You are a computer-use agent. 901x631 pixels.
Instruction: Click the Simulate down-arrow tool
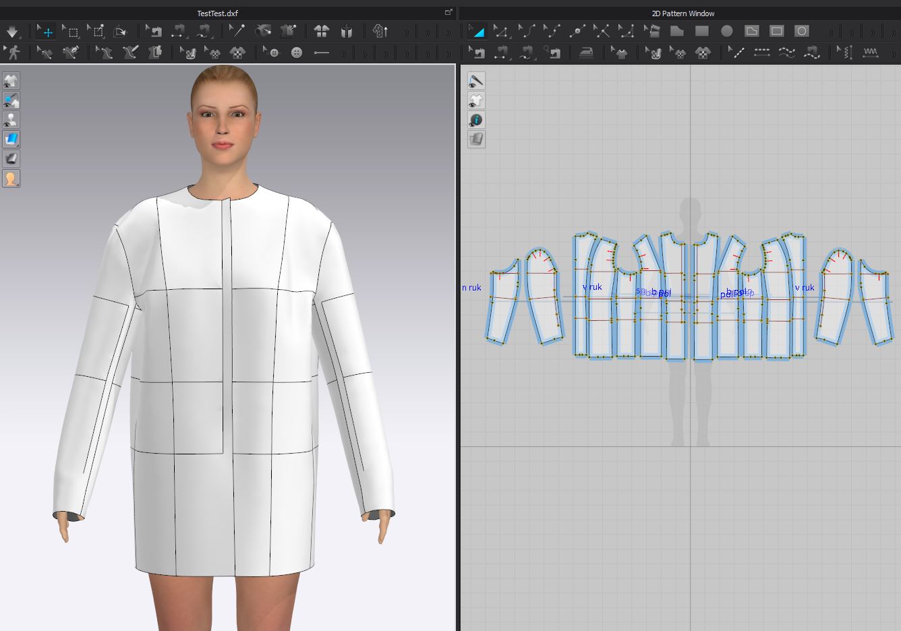(x=12, y=31)
